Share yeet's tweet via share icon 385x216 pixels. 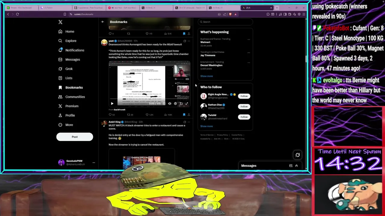pyautogui.click(x=189, y=115)
